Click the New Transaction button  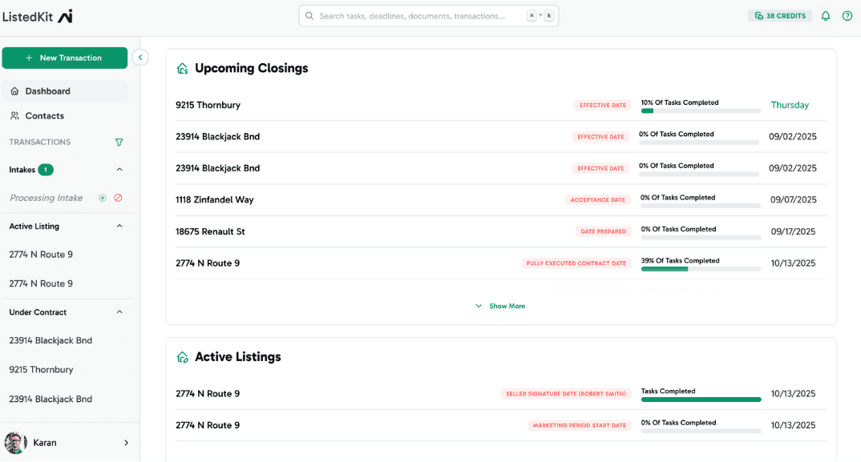(64, 58)
